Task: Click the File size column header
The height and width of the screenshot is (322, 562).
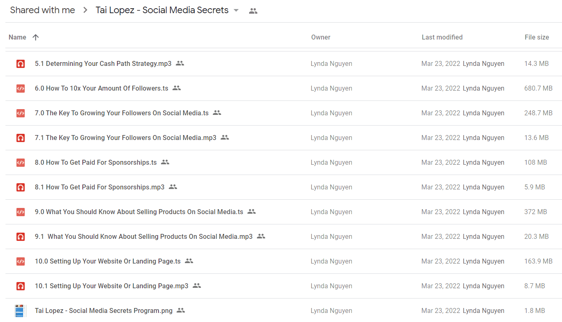Action: (537, 37)
